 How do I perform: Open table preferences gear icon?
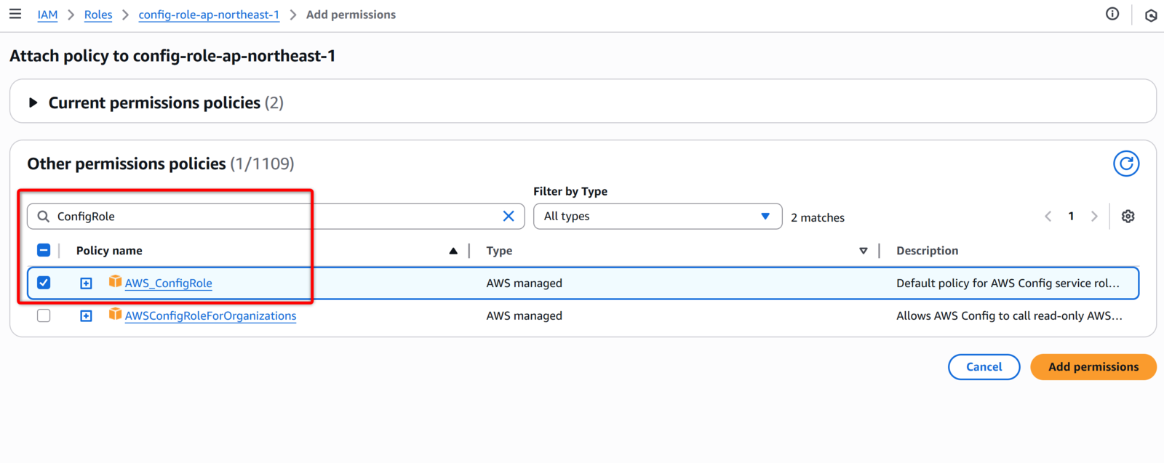(x=1128, y=216)
